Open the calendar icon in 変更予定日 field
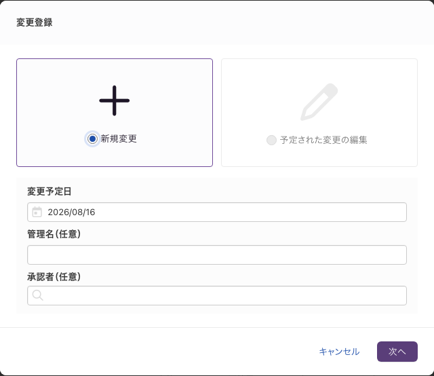434x376 pixels. pyautogui.click(x=37, y=212)
